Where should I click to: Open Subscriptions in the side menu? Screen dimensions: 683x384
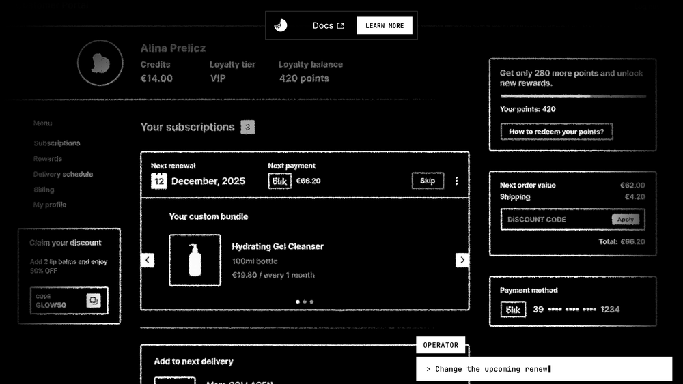pyautogui.click(x=57, y=143)
